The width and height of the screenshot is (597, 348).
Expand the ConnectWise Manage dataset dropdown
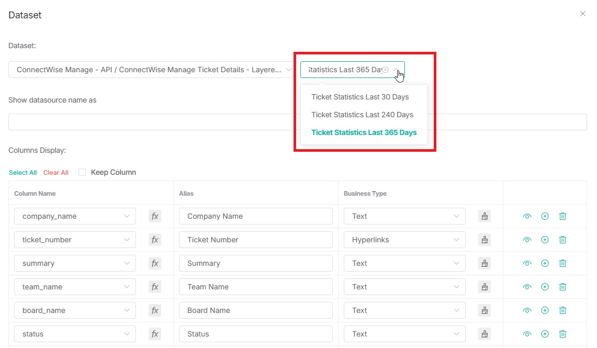(152, 70)
